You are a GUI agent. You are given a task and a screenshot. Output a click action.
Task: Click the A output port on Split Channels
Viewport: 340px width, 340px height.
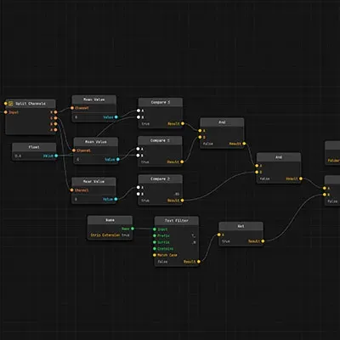pos(55,130)
